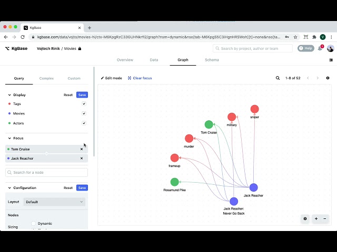Open the Layout Default dropdown

(x=54, y=202)
